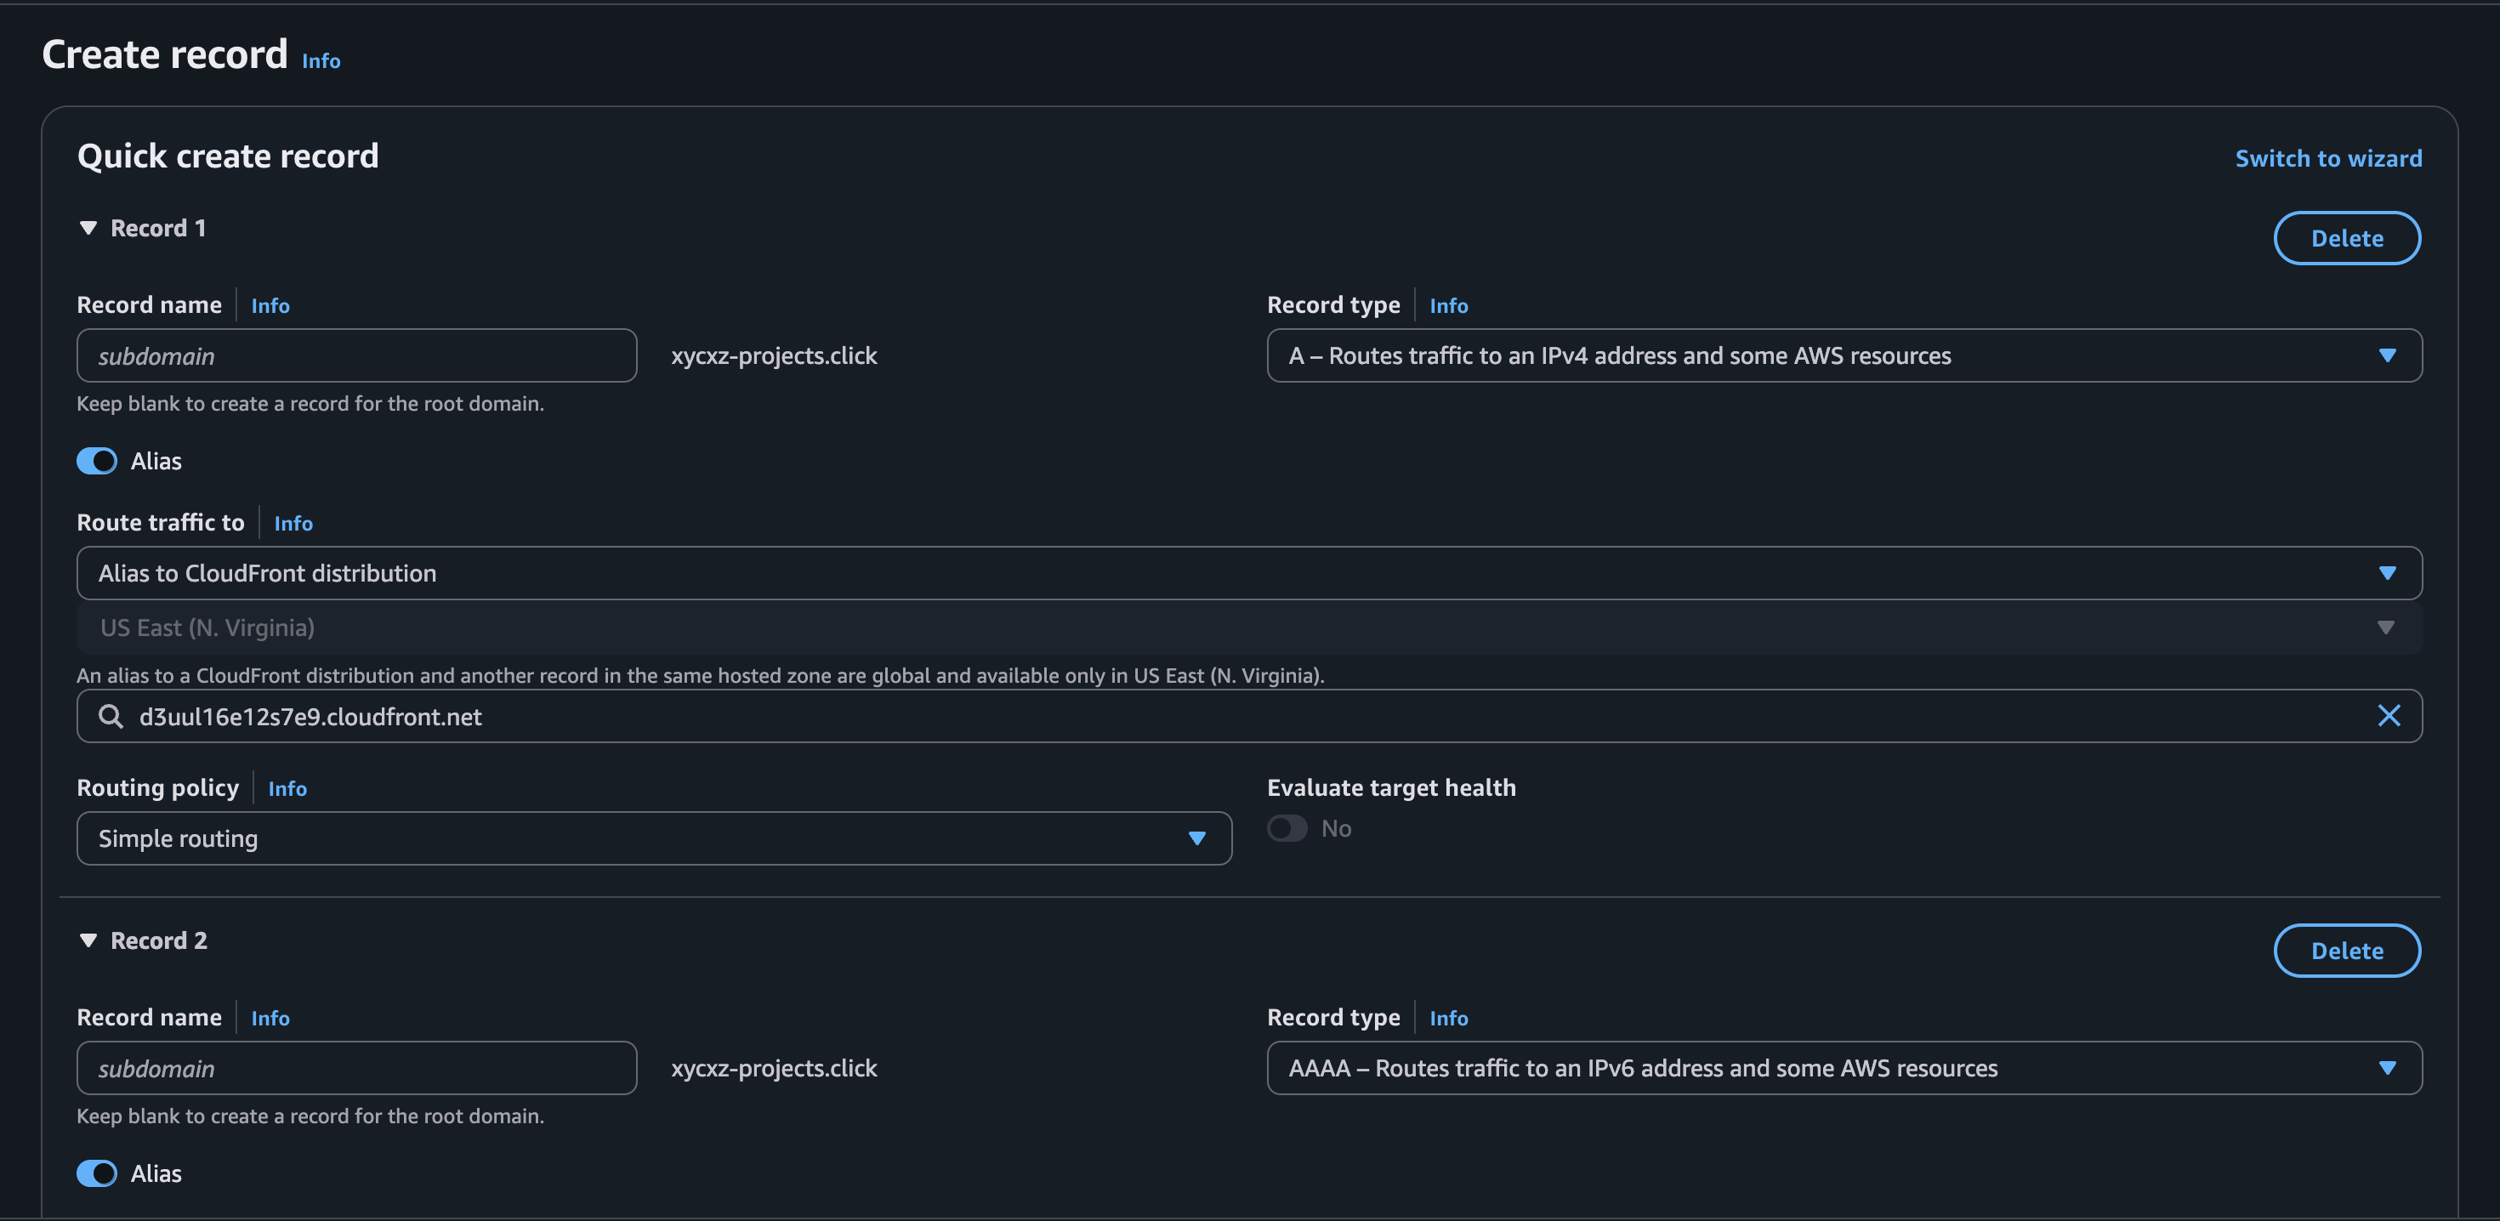
Task: Click the Info link beside Record type in Record 1
Action: click(1448, 304)
